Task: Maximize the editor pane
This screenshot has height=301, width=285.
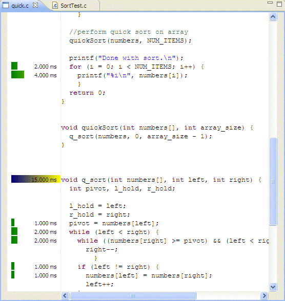Action: 279,4
